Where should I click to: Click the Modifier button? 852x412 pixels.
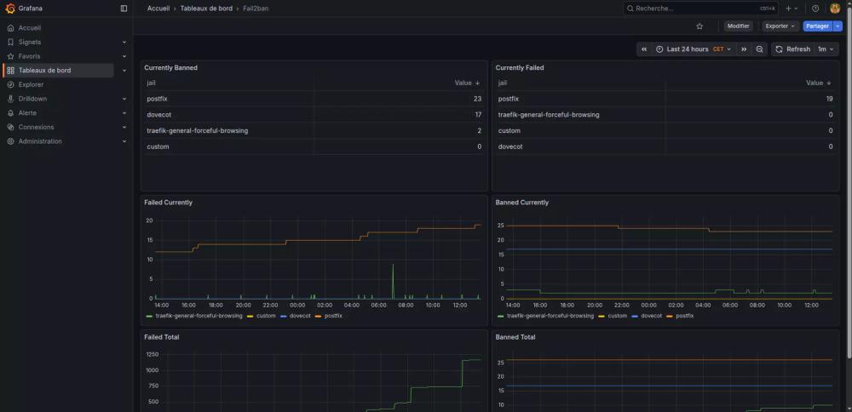pyautogui.click(x=738, y=26)
